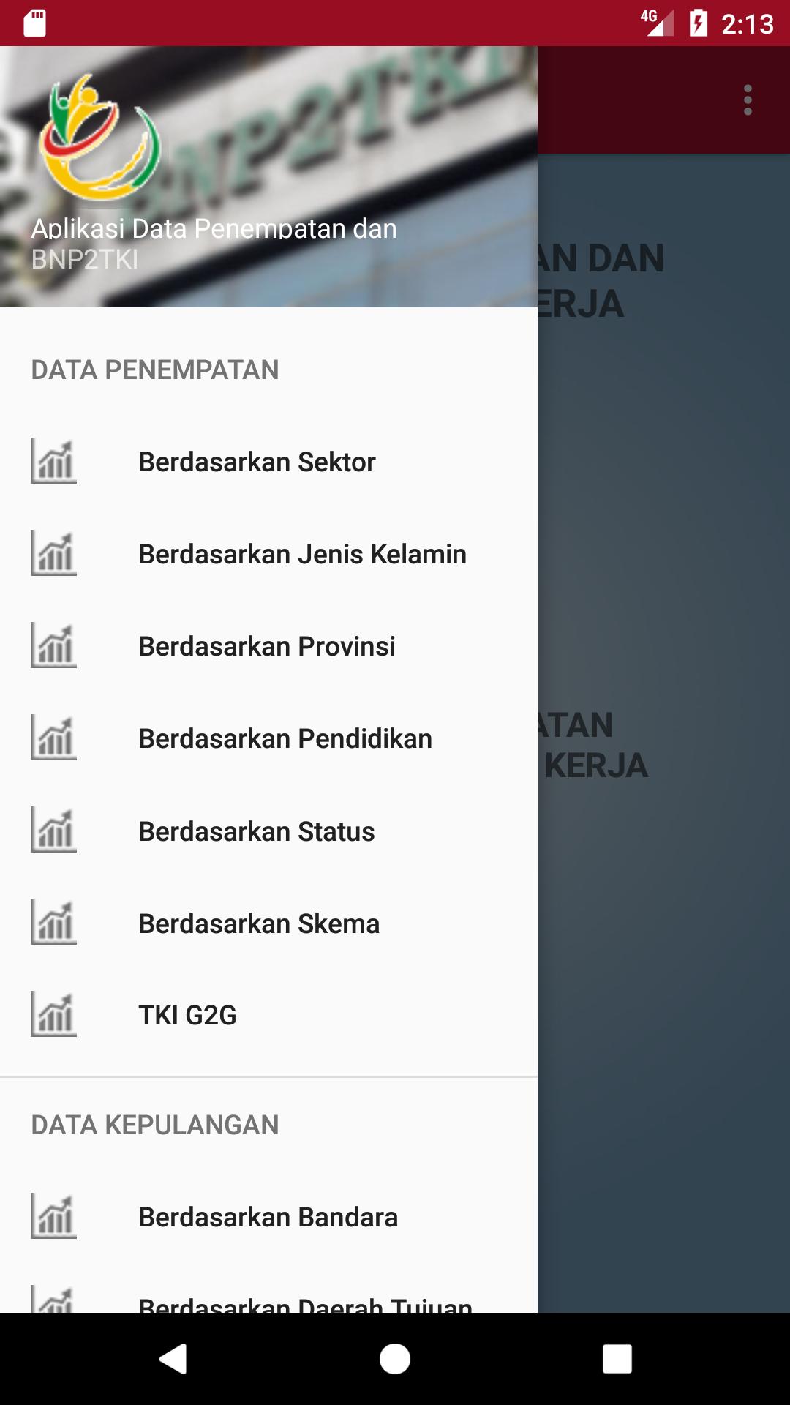The width and height of the screenshot is (790, 1405).
Task: Tap the chart icon beside Berdasarkan Bandara
Action: (x=53, y=1216)
